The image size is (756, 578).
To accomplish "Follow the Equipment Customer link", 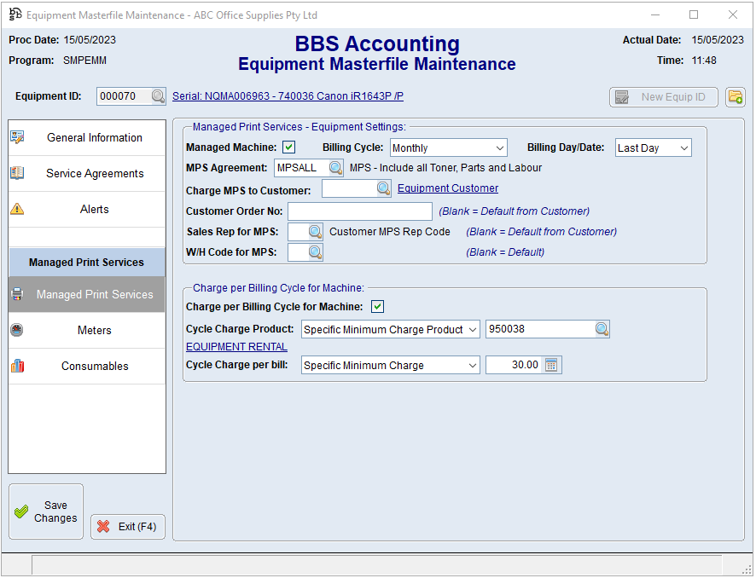I will coord(448,188).
